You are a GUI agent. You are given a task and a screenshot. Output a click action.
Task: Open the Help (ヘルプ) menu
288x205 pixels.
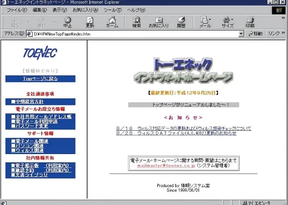[136, 10]
